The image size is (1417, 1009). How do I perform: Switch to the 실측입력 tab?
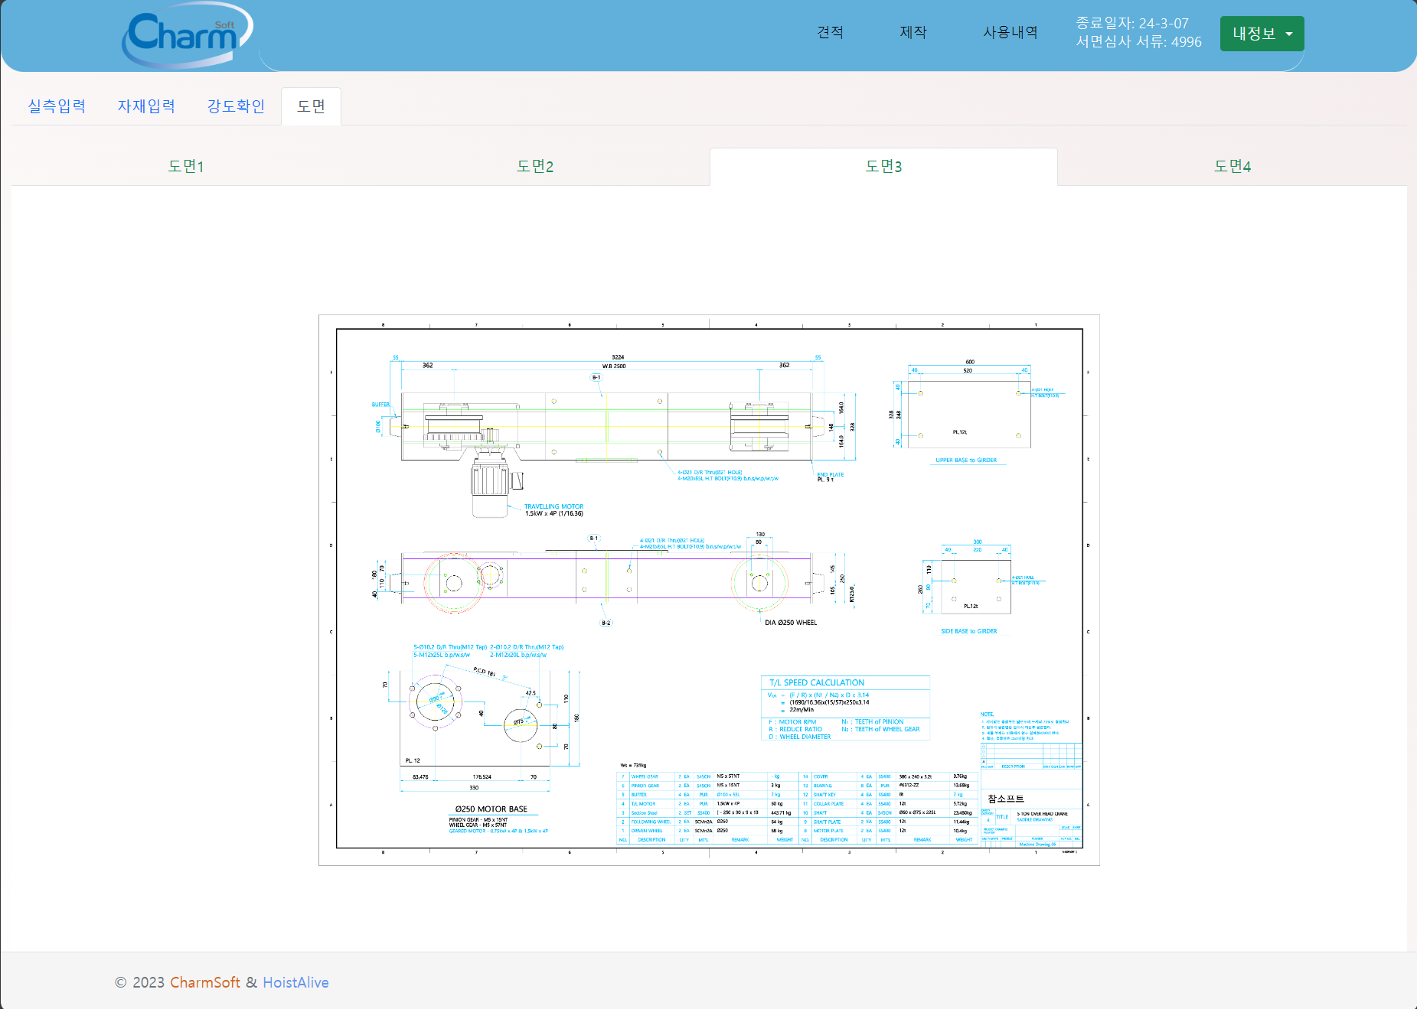57,106
